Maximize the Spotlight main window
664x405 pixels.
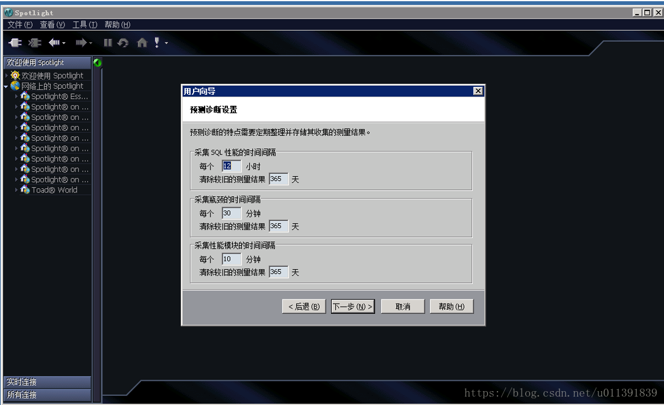[x=647, y=13]
